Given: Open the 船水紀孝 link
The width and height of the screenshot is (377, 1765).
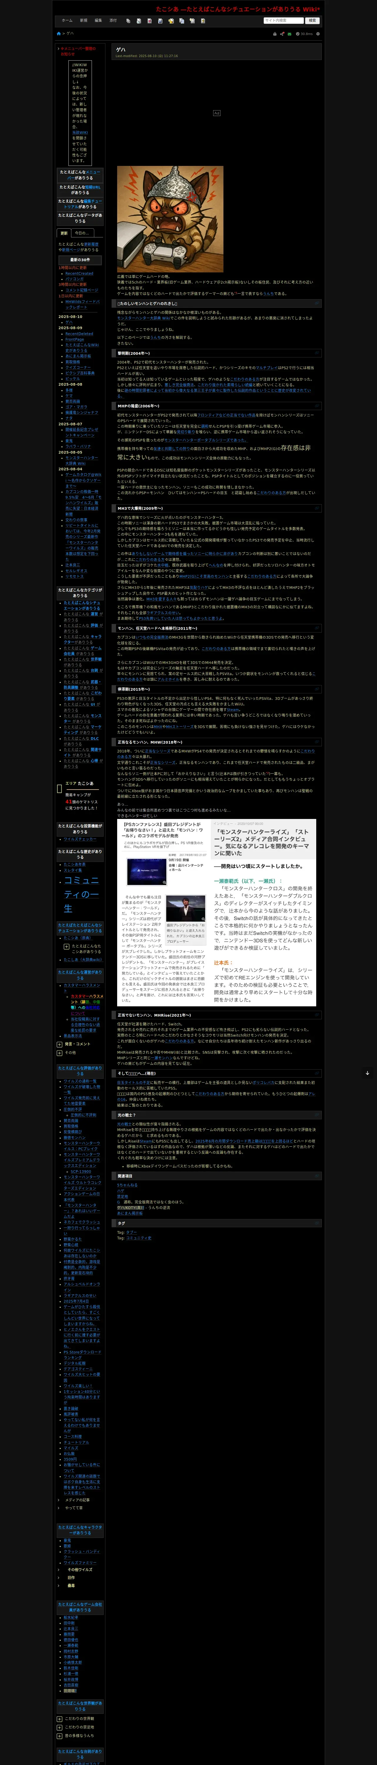Looking at the screenshot, I should 71,1617.
